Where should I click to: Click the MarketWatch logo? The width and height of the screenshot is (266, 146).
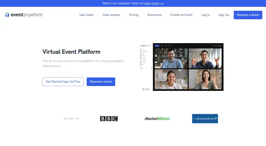click(157, 118)
